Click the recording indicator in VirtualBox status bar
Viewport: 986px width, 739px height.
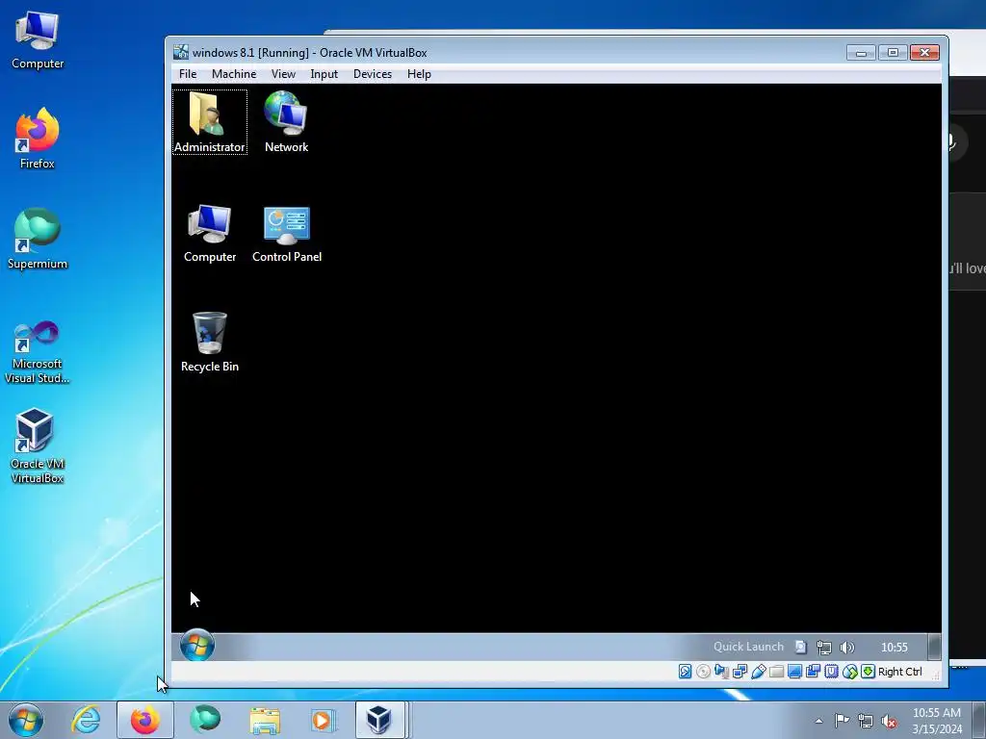click(813, 671)
